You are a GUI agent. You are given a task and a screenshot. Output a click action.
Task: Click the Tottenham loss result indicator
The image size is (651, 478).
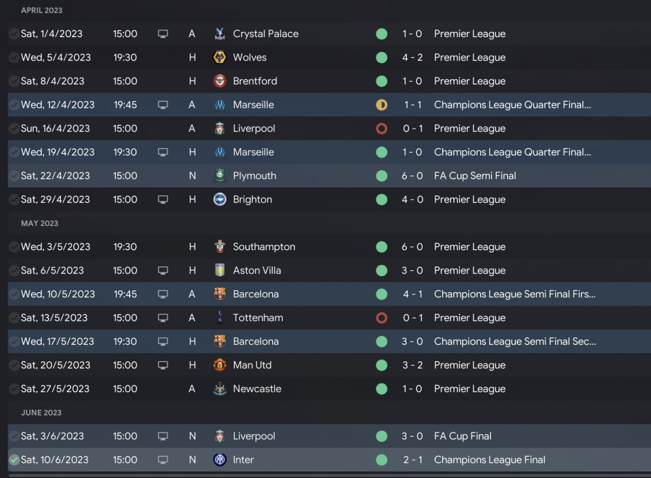coord(381,318)
